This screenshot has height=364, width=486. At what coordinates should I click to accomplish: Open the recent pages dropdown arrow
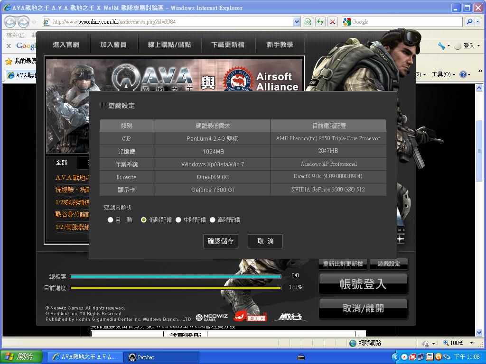pos(34,22)
